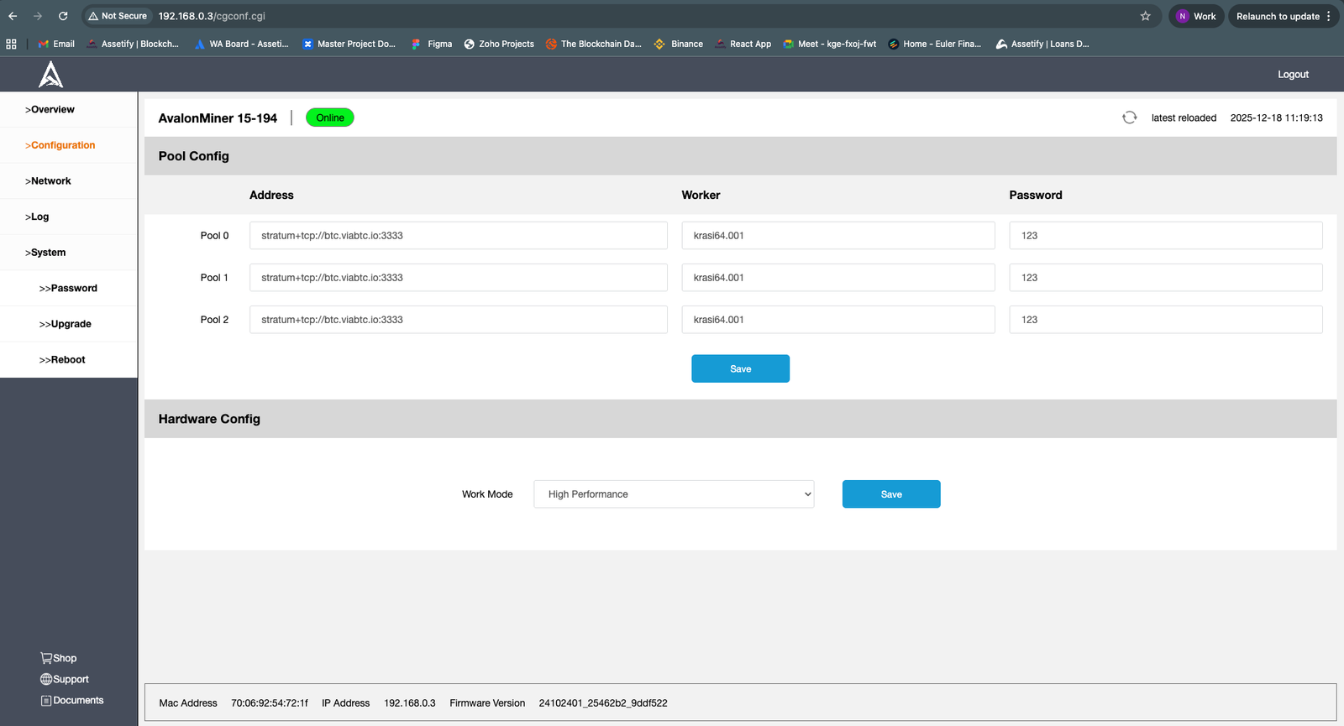
Task: Open the Documents link in sidebar
Action: (72, 700)
